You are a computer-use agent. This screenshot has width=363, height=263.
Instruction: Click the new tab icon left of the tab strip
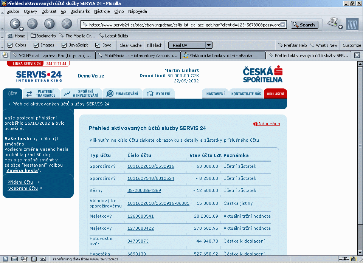5,55
